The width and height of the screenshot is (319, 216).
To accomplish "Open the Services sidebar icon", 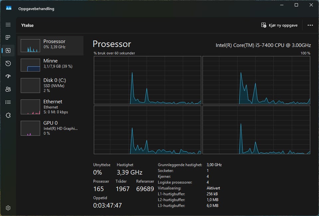I will 8,115.
